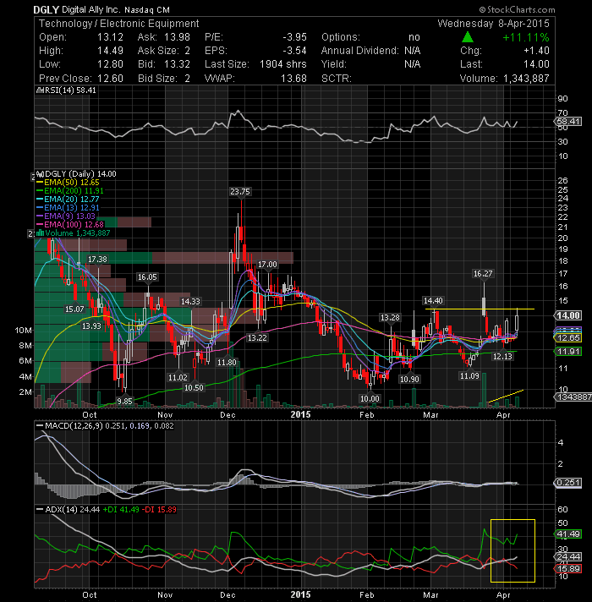
Task: Click the StockCharts.com watermark text
Action: point(517,9)
